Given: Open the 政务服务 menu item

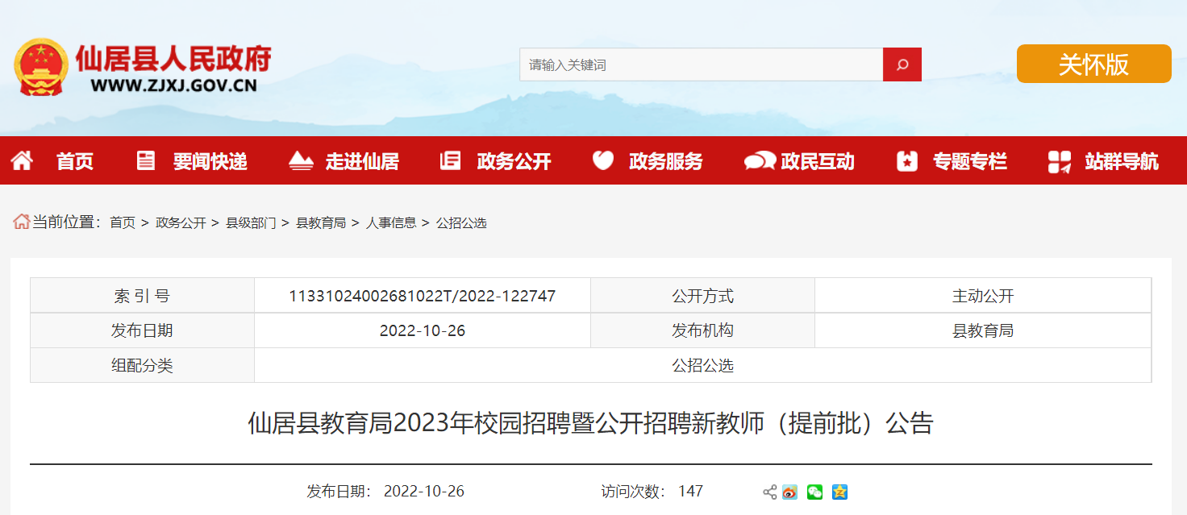Looking at the screenshot, I should tap(666, 161).
